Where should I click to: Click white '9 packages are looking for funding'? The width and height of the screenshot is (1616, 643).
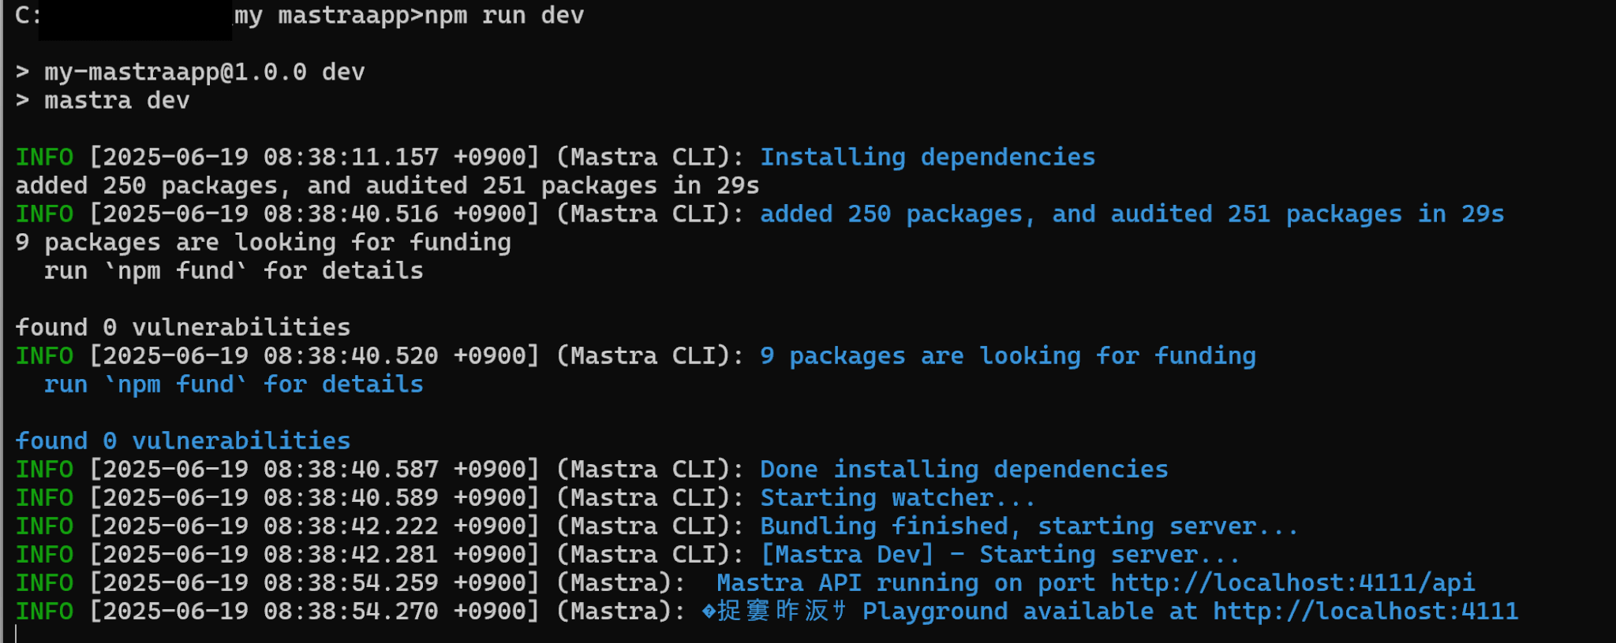point(264,243)
